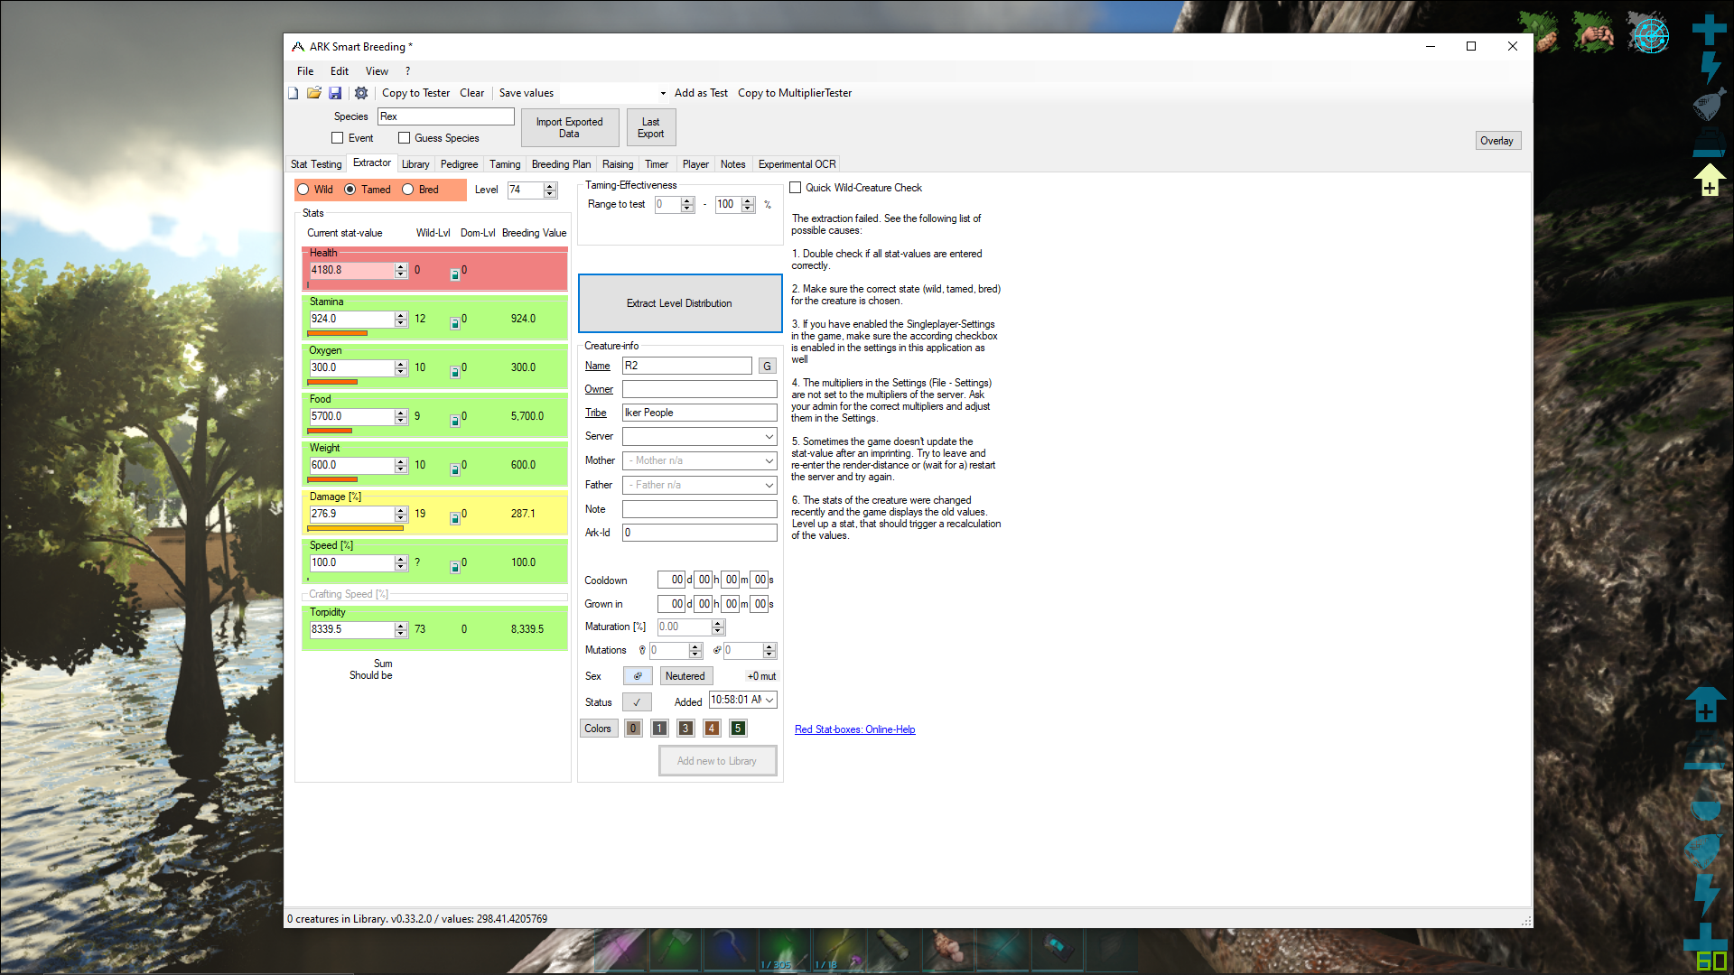The height and width of the screenshot is (975, 1734).
Task: Open settings with the gear icon
Action: pyautogui.click(x=360, y=93)
